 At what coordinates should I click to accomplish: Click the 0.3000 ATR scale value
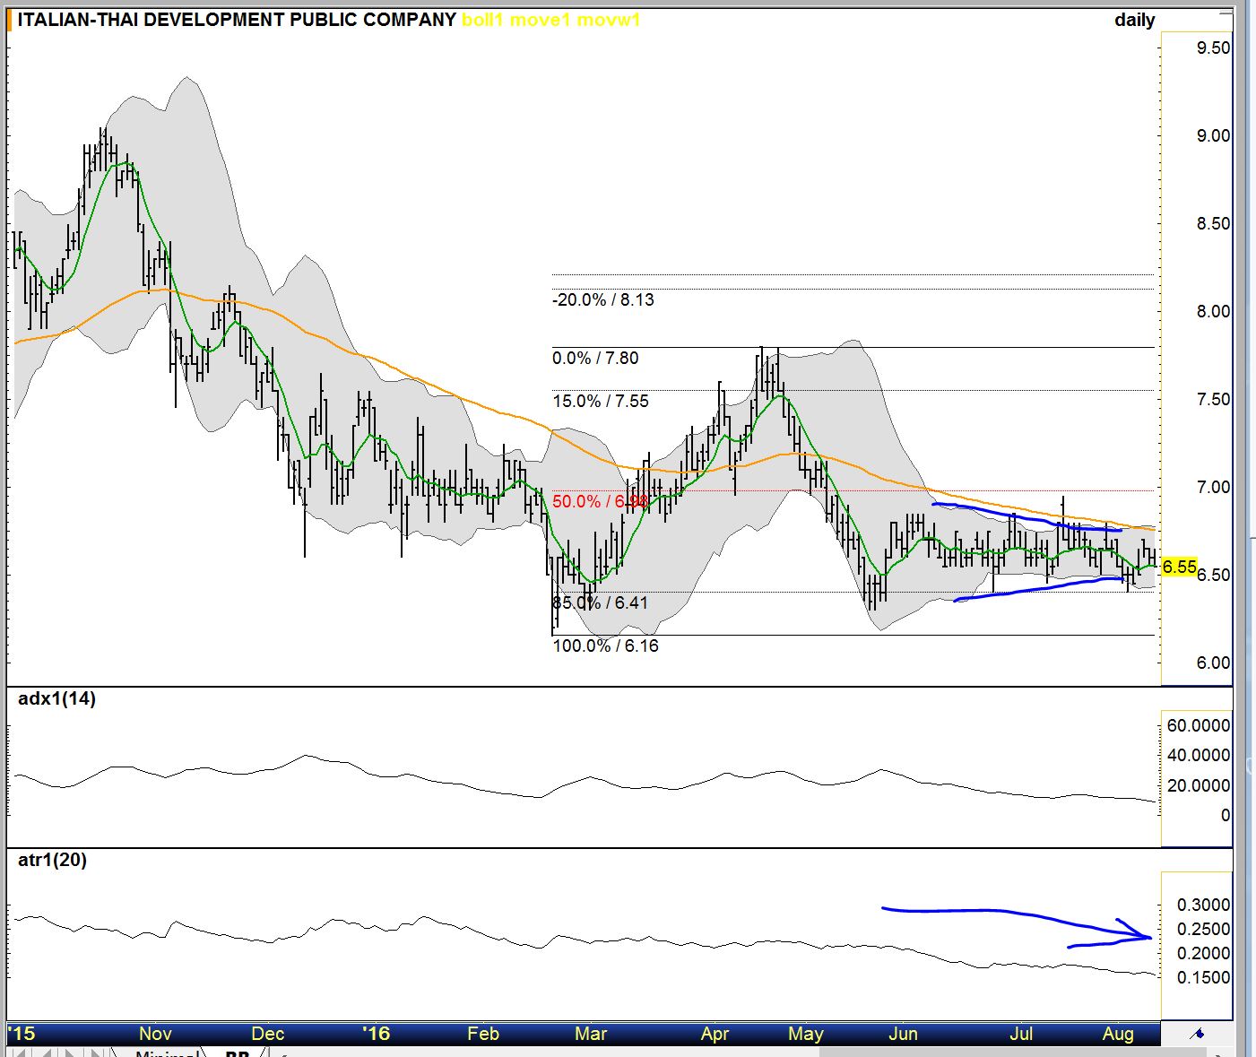click(x=1203, y=905)
